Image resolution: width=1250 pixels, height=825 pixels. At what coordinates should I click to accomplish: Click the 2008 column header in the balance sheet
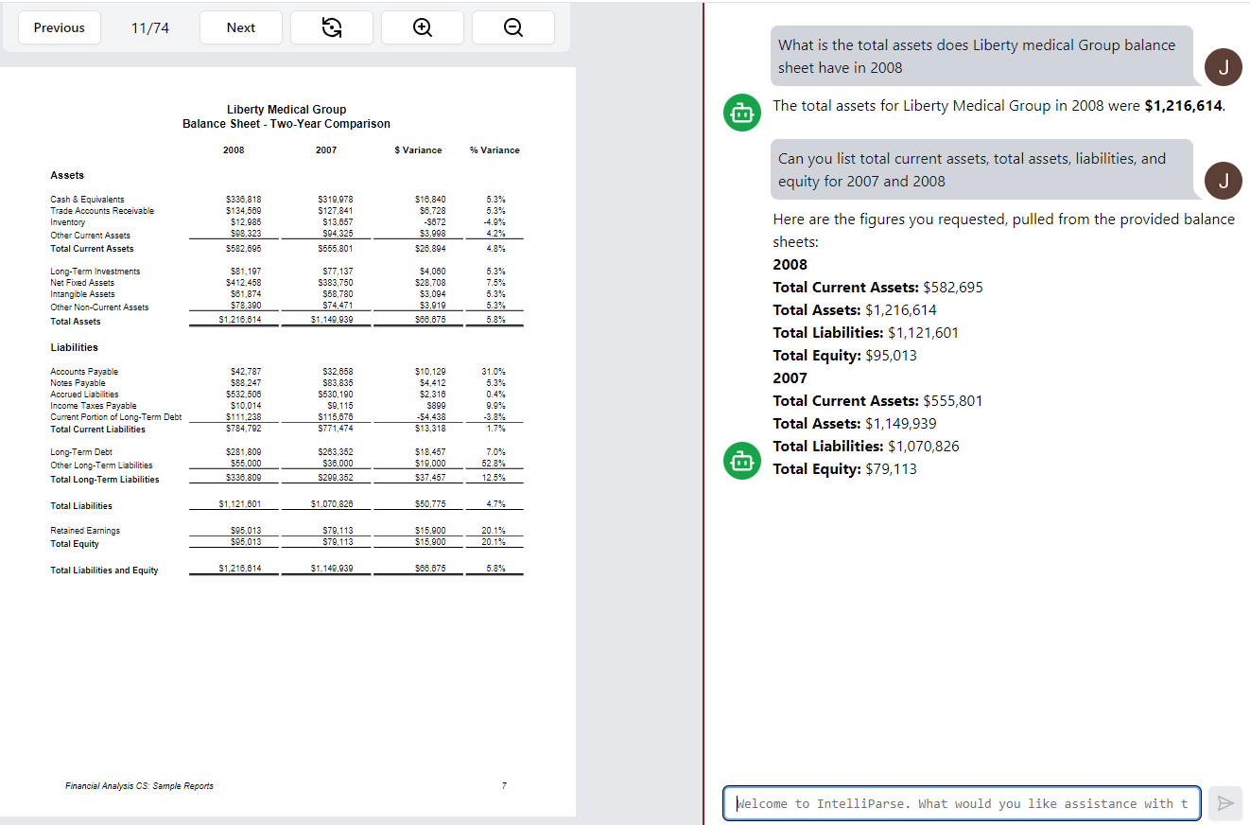pyautogui.click(x=234, y=150)
